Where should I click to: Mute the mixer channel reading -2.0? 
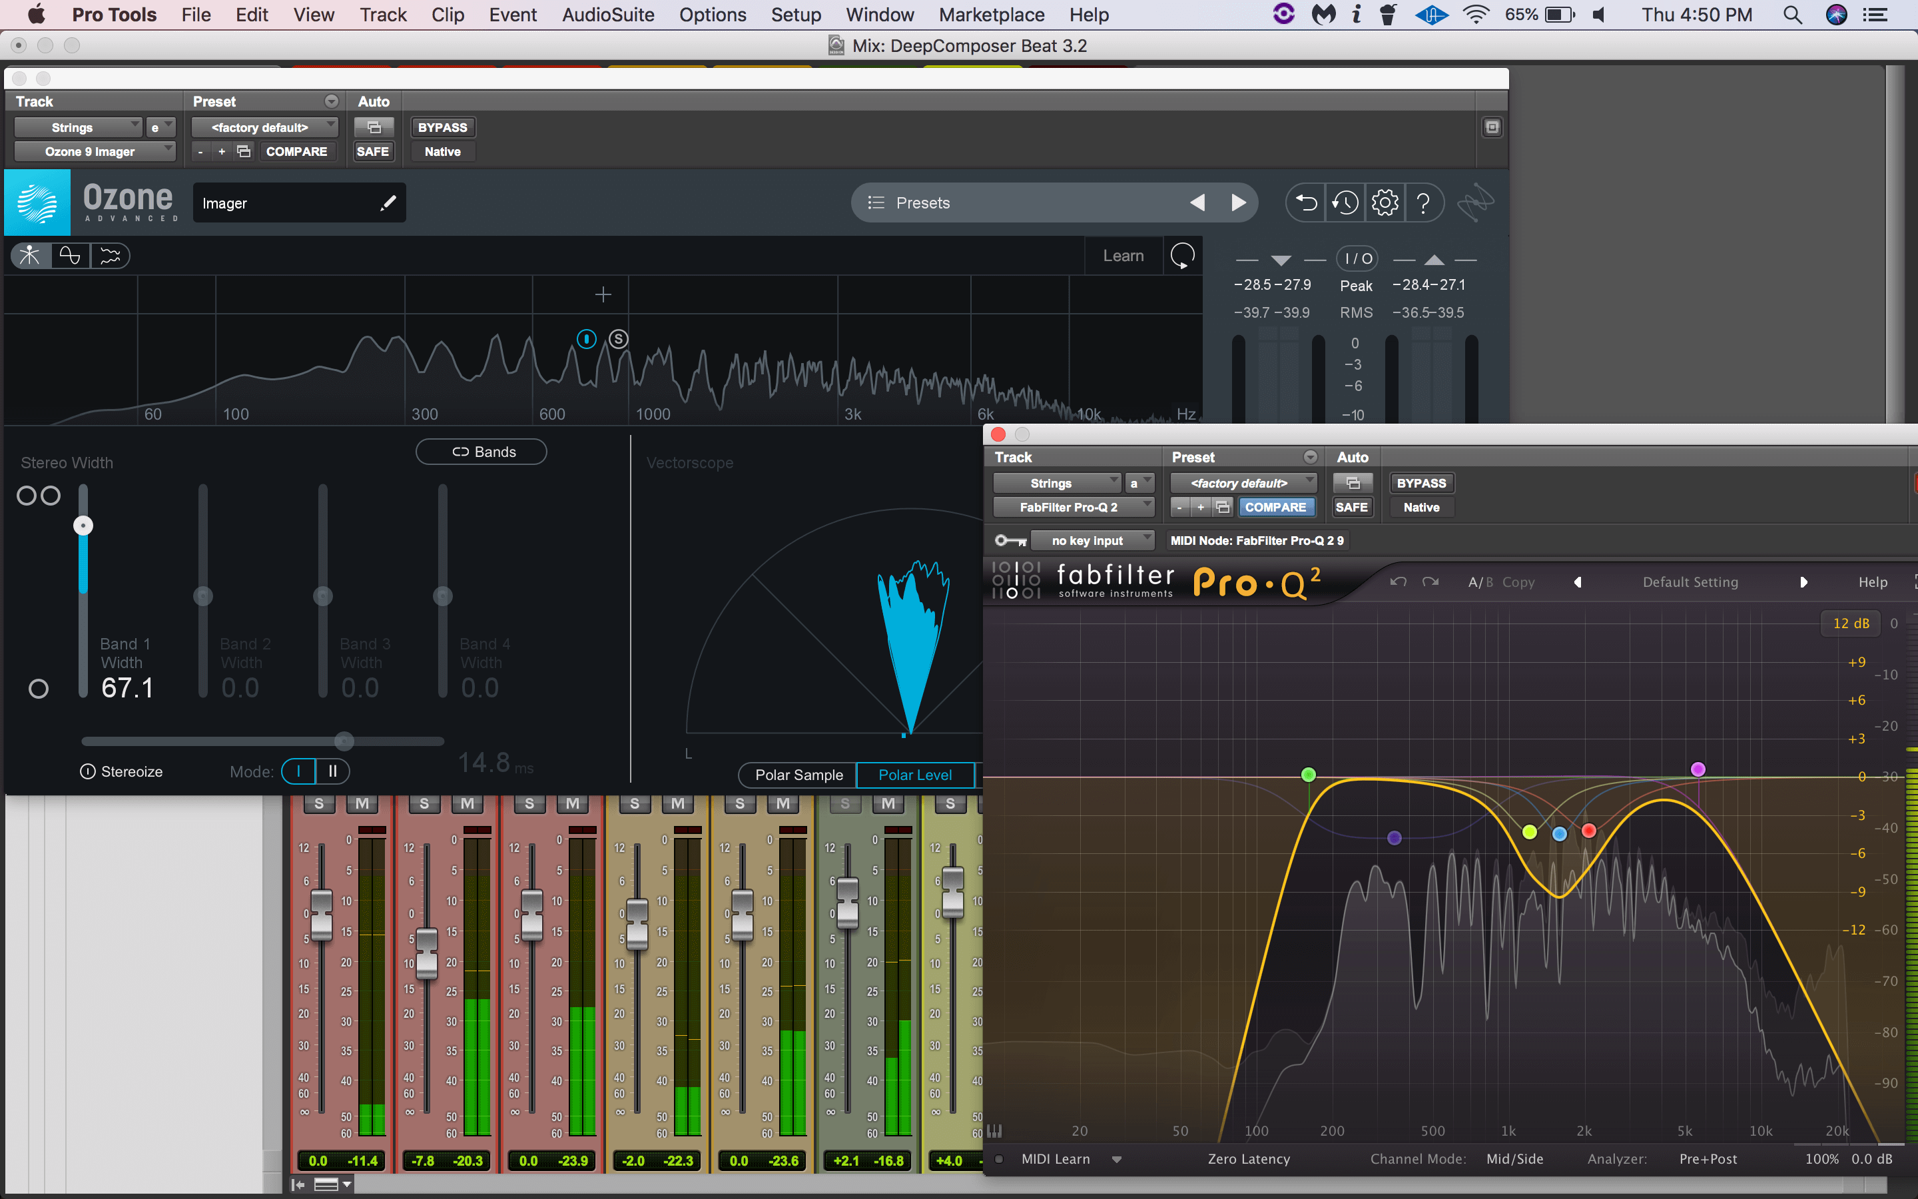(679, 804)
